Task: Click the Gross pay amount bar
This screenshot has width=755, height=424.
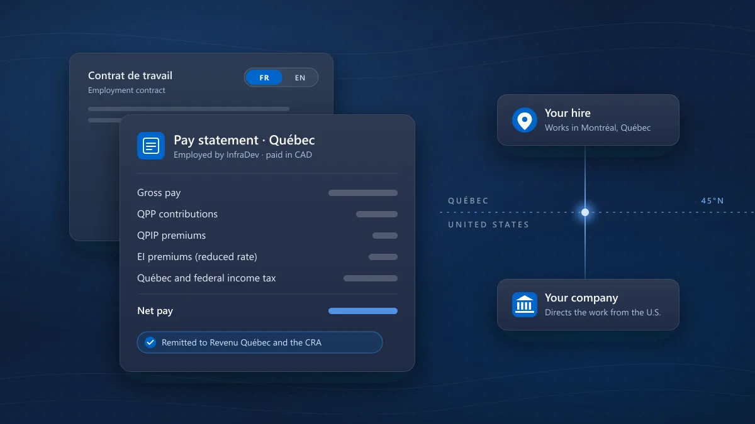Action: coord(363,193)
